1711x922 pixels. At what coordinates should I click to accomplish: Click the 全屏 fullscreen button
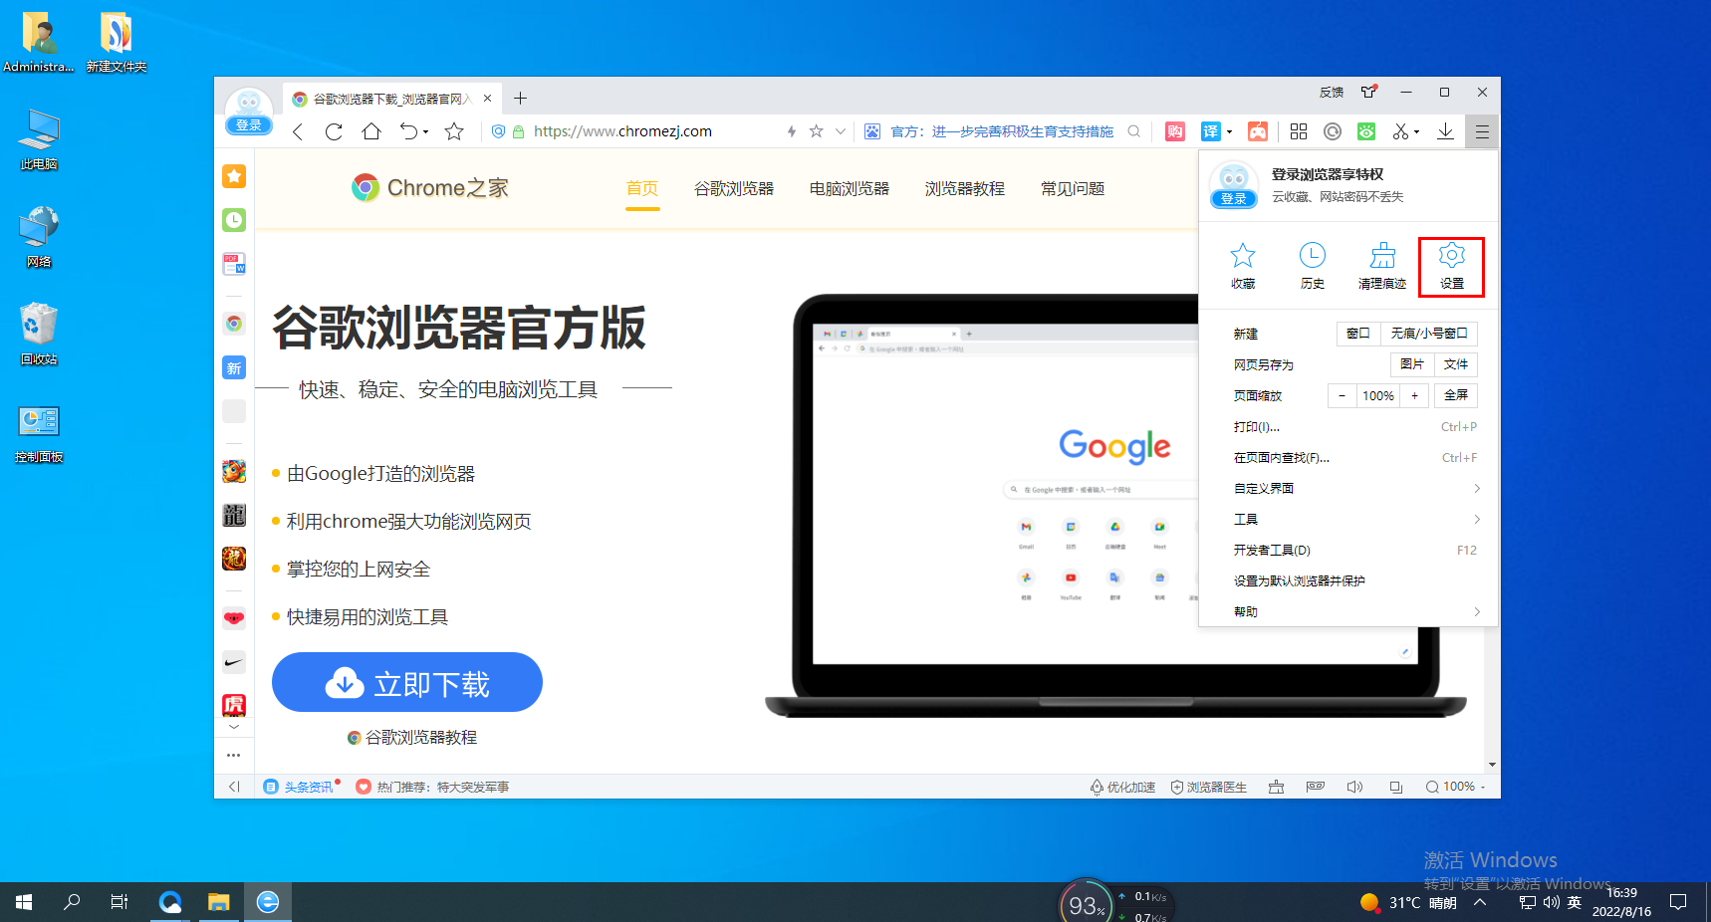[1456, 395]
